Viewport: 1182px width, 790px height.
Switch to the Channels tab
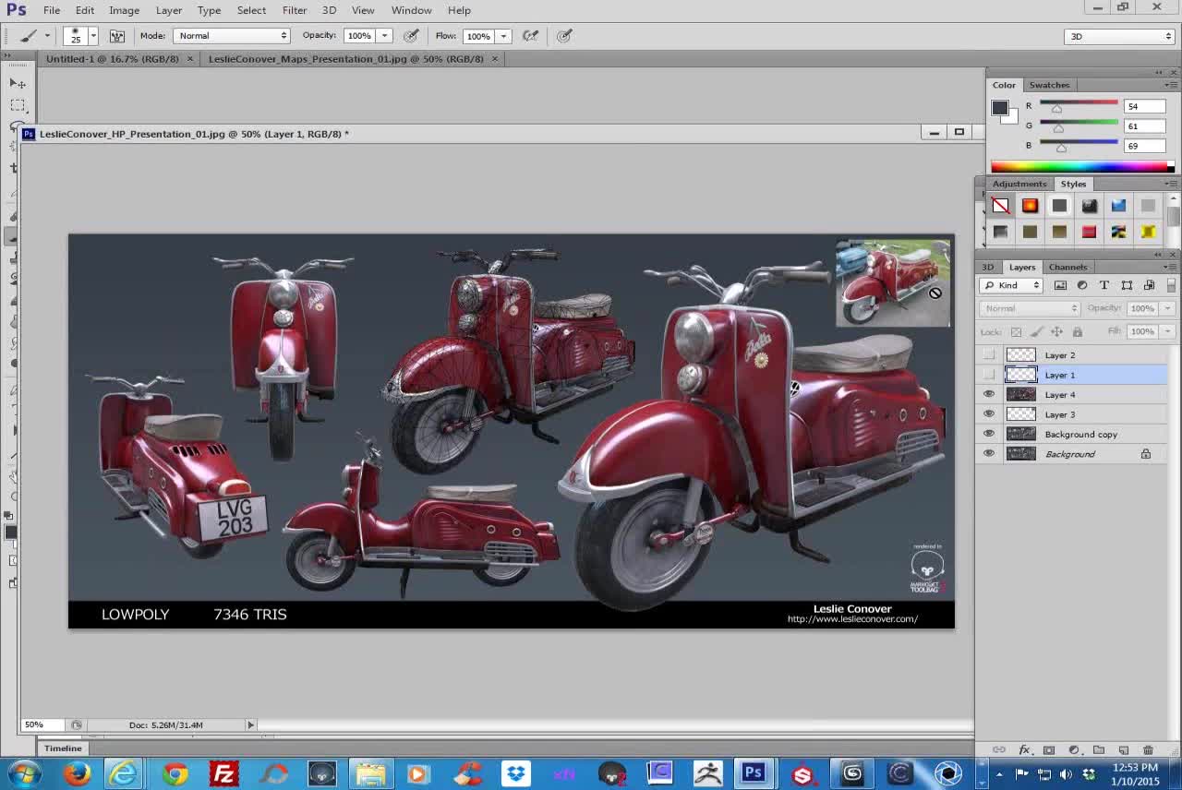click(x=1067, y=267)
